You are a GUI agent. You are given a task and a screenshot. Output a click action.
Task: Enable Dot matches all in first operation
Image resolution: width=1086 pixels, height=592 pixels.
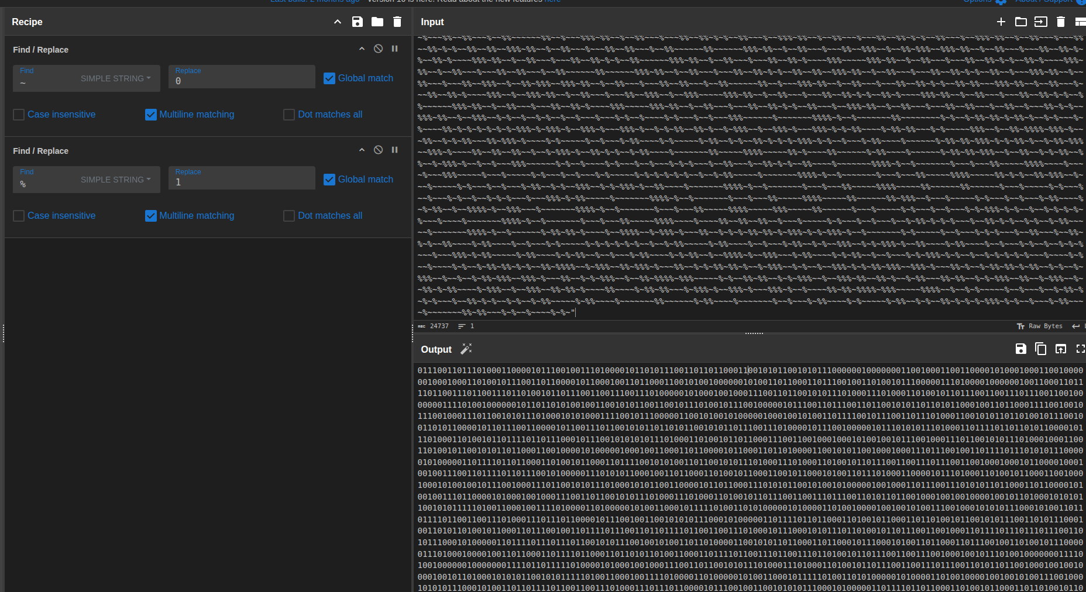[x=289, y=115]
